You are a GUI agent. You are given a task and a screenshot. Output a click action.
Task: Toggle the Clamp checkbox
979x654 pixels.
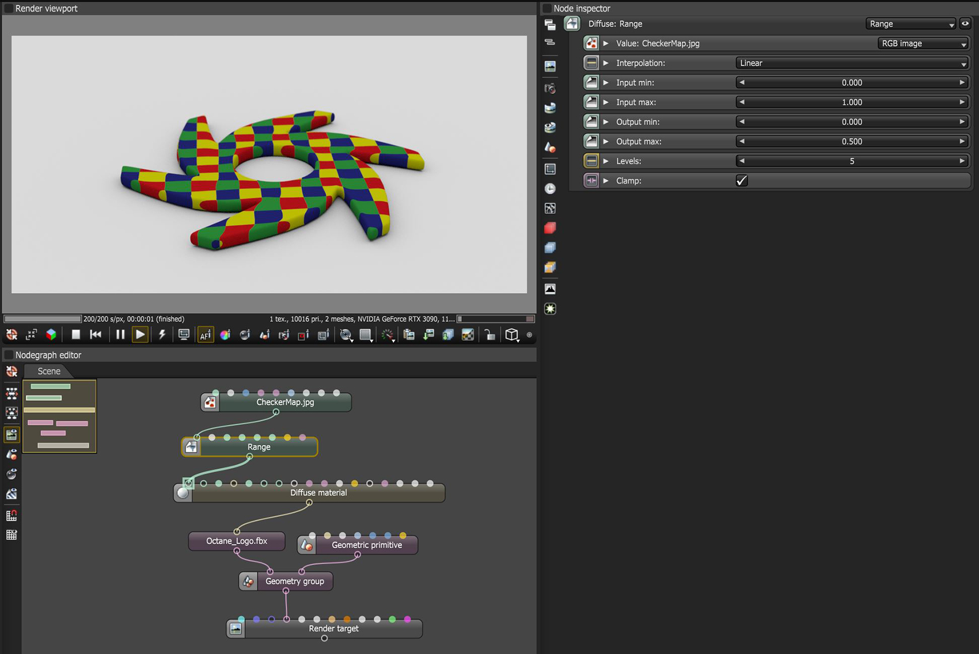pos(742,181)
